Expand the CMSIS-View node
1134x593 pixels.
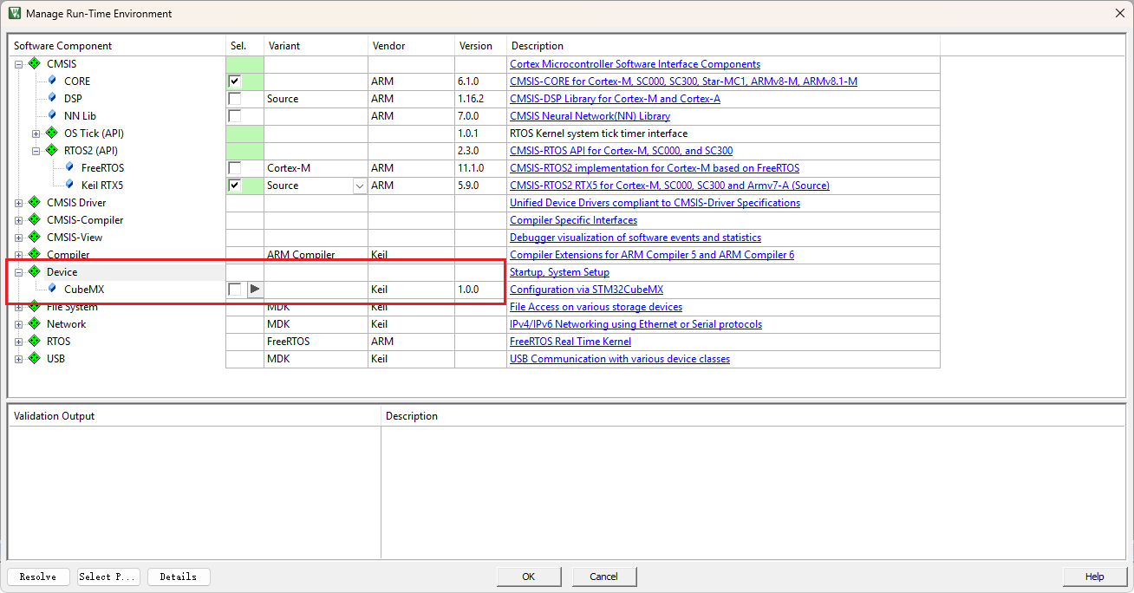[18, 238]
